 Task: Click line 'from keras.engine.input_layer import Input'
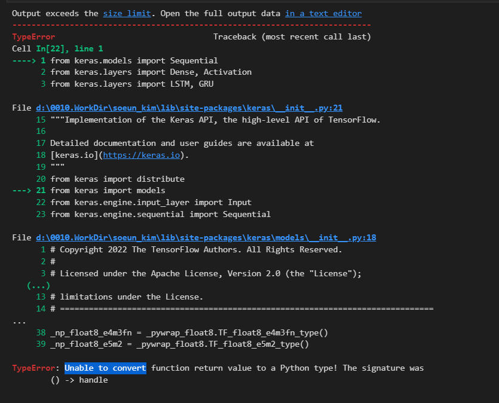151,203
